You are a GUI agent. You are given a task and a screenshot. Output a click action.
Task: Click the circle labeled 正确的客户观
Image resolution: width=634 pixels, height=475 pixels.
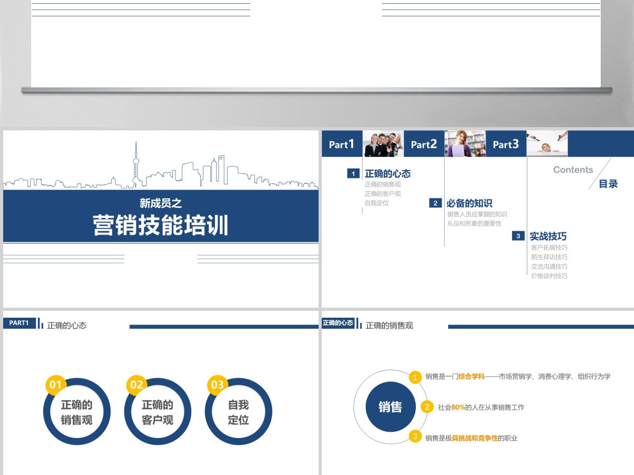(x=157, y=412)
